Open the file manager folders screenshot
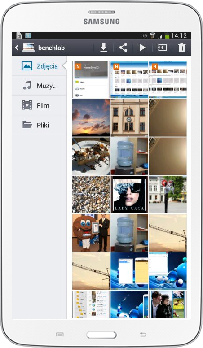 click(91, 304)
